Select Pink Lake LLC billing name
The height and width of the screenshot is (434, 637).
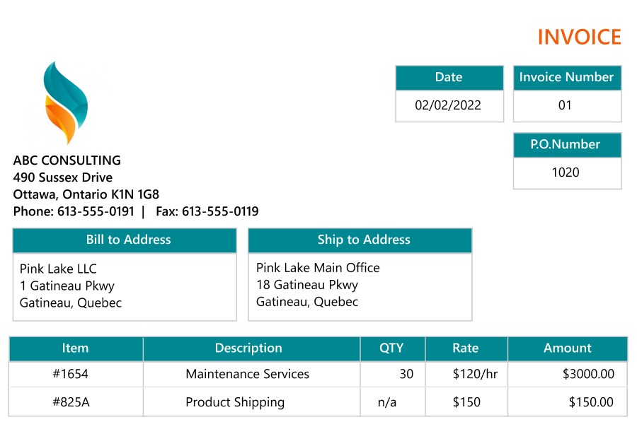58,269
